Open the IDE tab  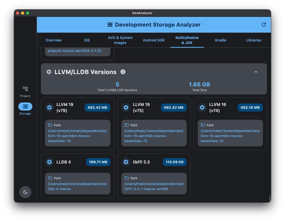point(87,40)
